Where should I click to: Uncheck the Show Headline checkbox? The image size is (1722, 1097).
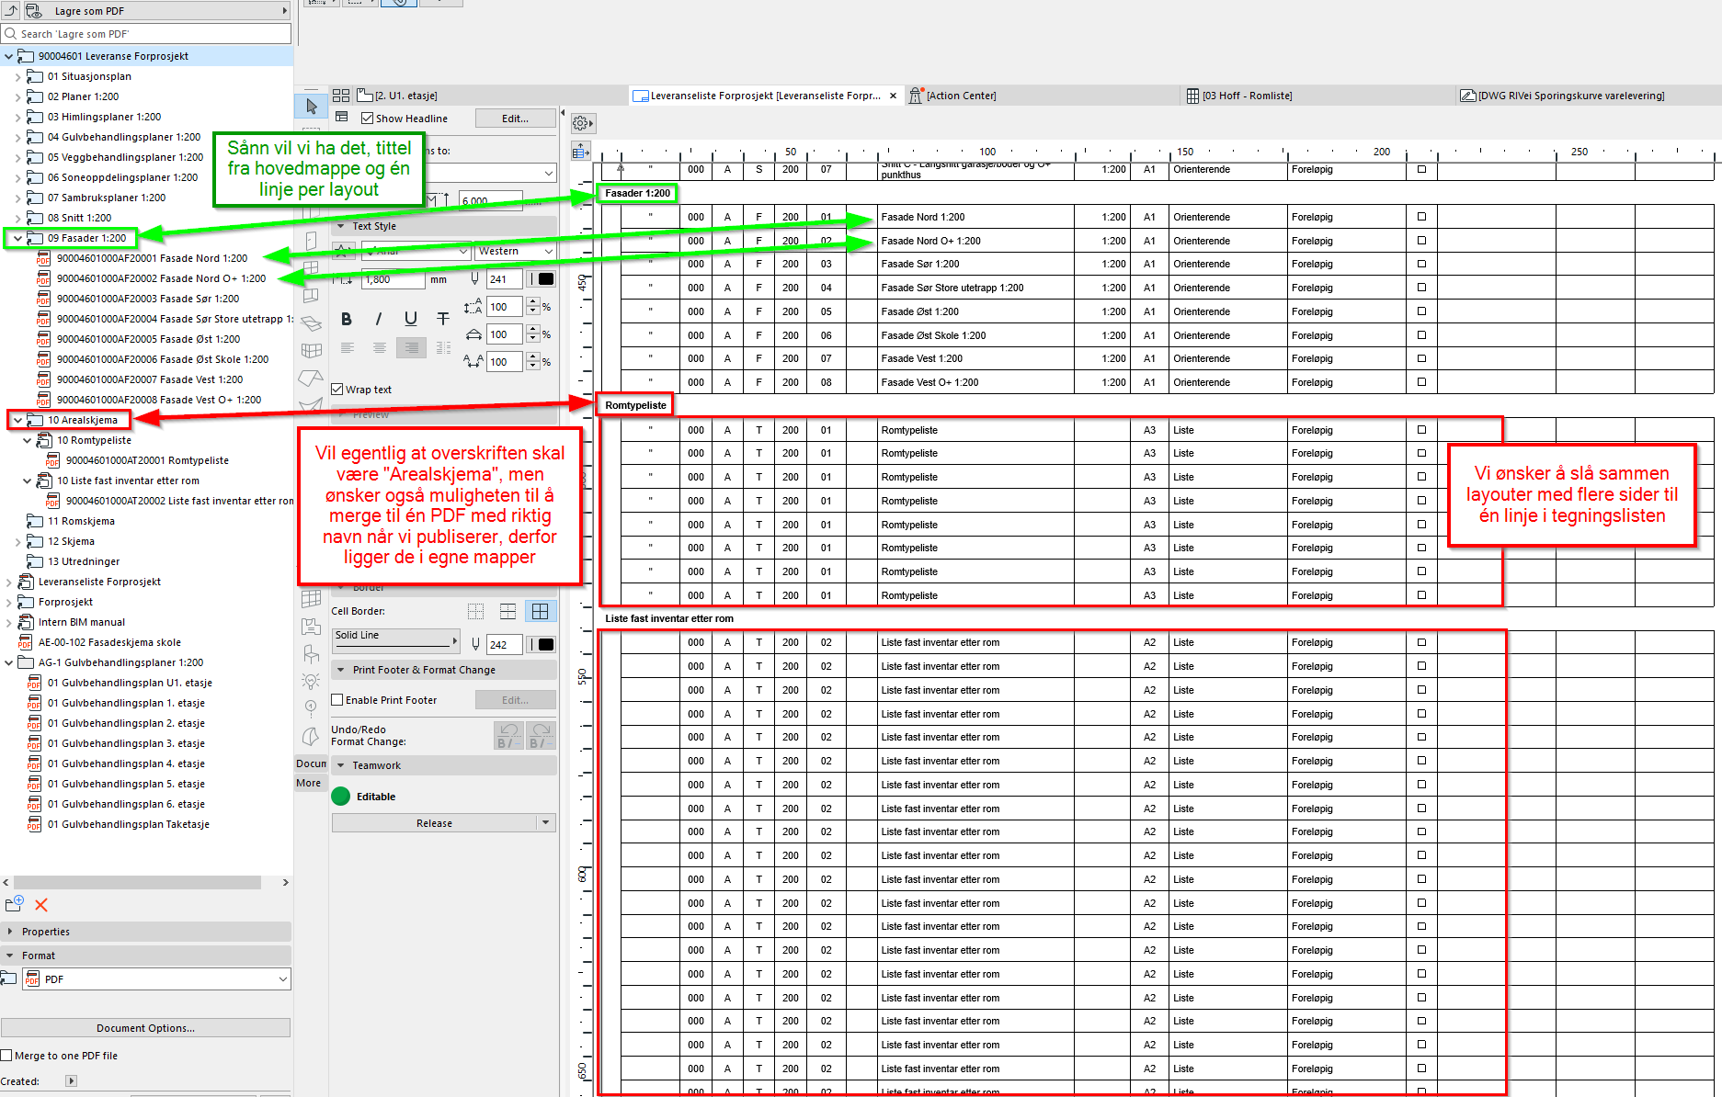(x=368, y=119)
